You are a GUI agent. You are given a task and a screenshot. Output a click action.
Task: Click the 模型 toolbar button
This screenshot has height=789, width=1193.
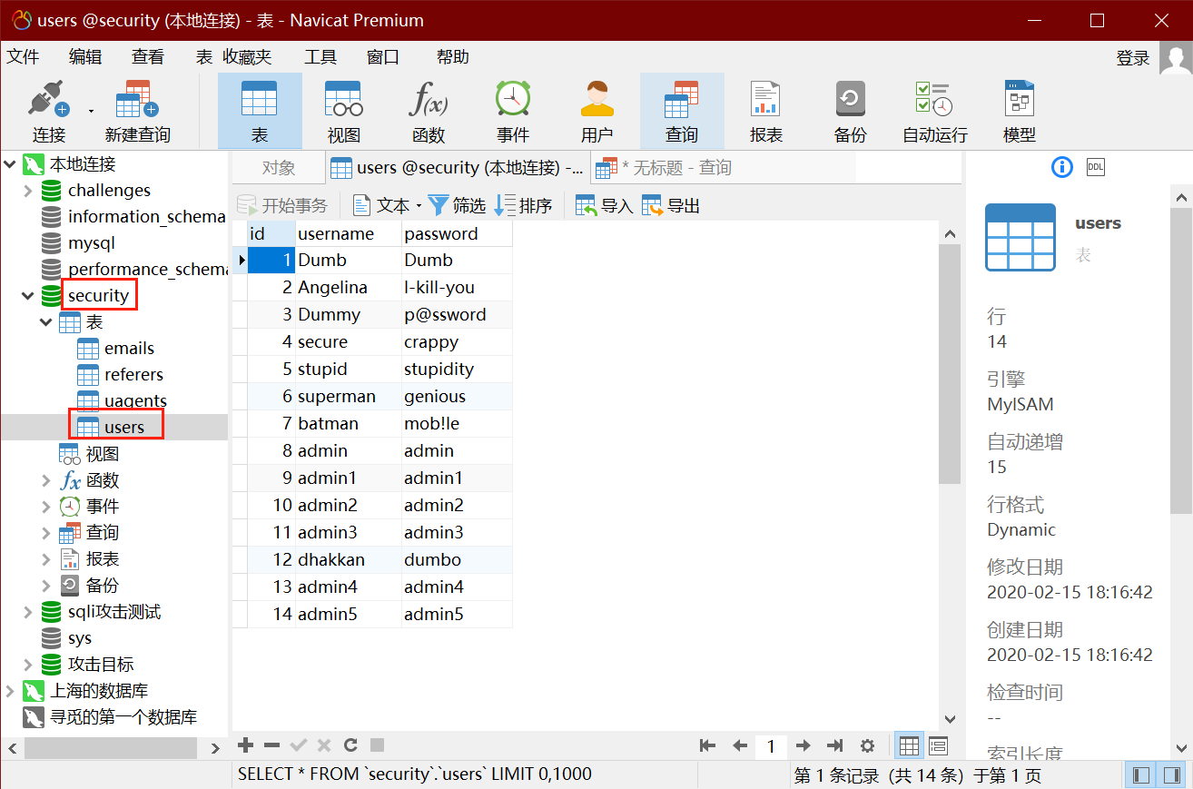(1020, 112)
